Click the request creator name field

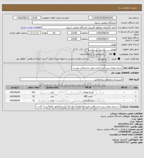tap(79, 27)
